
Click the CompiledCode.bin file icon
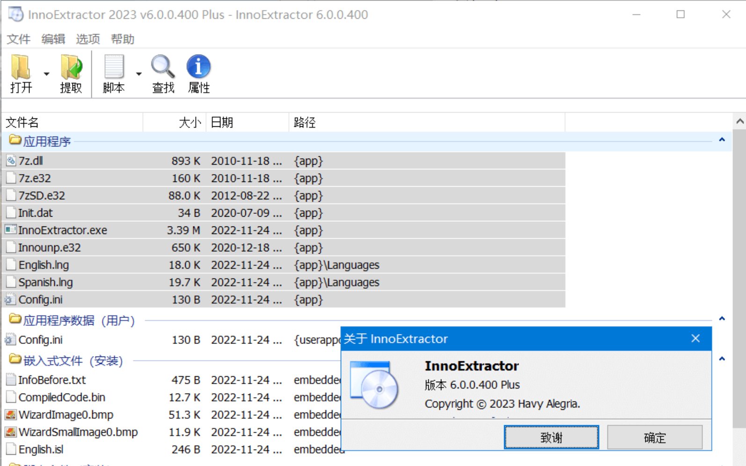pos(11,397)
